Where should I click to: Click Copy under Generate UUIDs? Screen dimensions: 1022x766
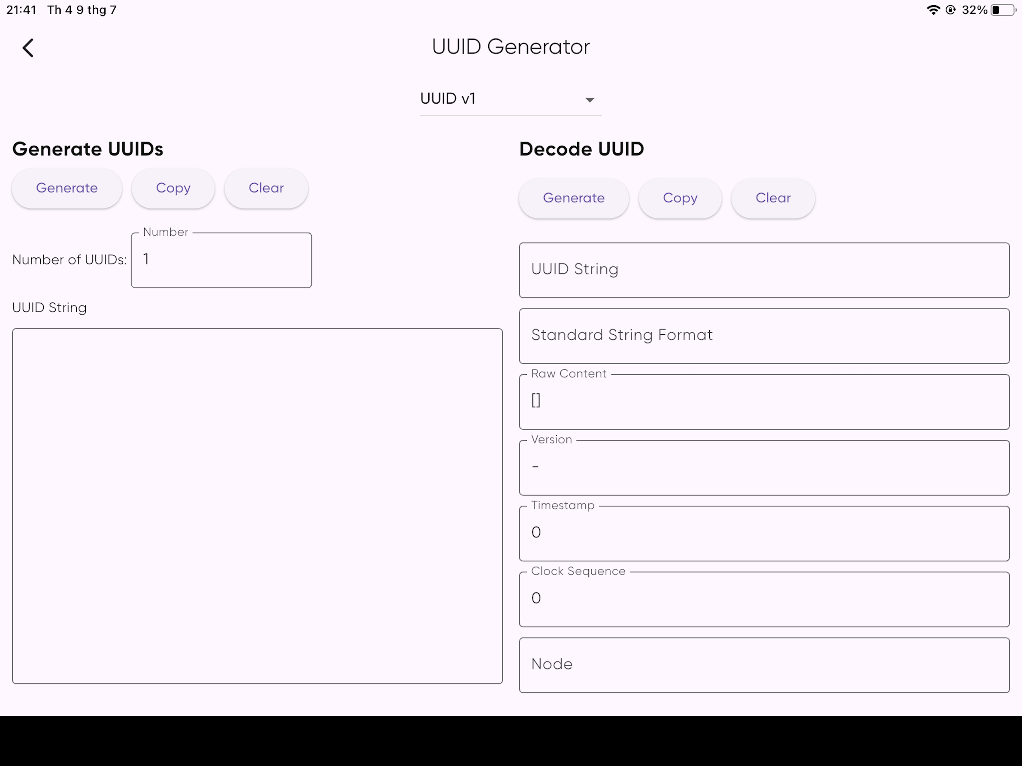click(x=173, y=188)
